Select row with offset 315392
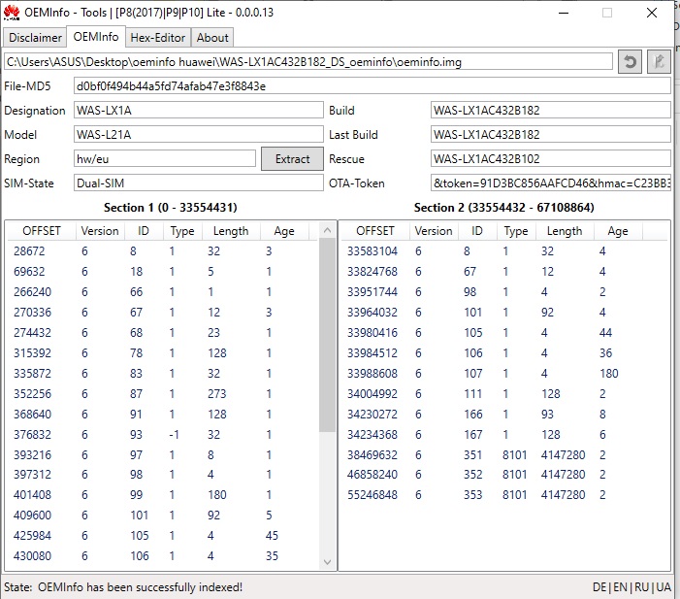The height and width of the screenshot is (599, 680). (x=163, y=352)
